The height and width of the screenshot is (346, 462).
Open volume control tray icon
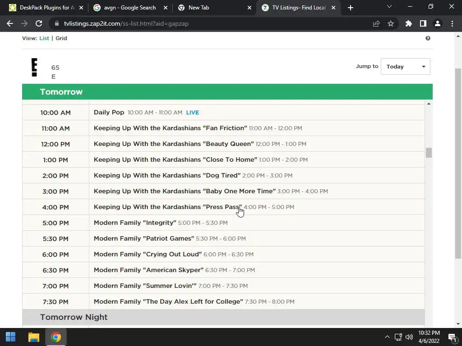click(409, 337)
